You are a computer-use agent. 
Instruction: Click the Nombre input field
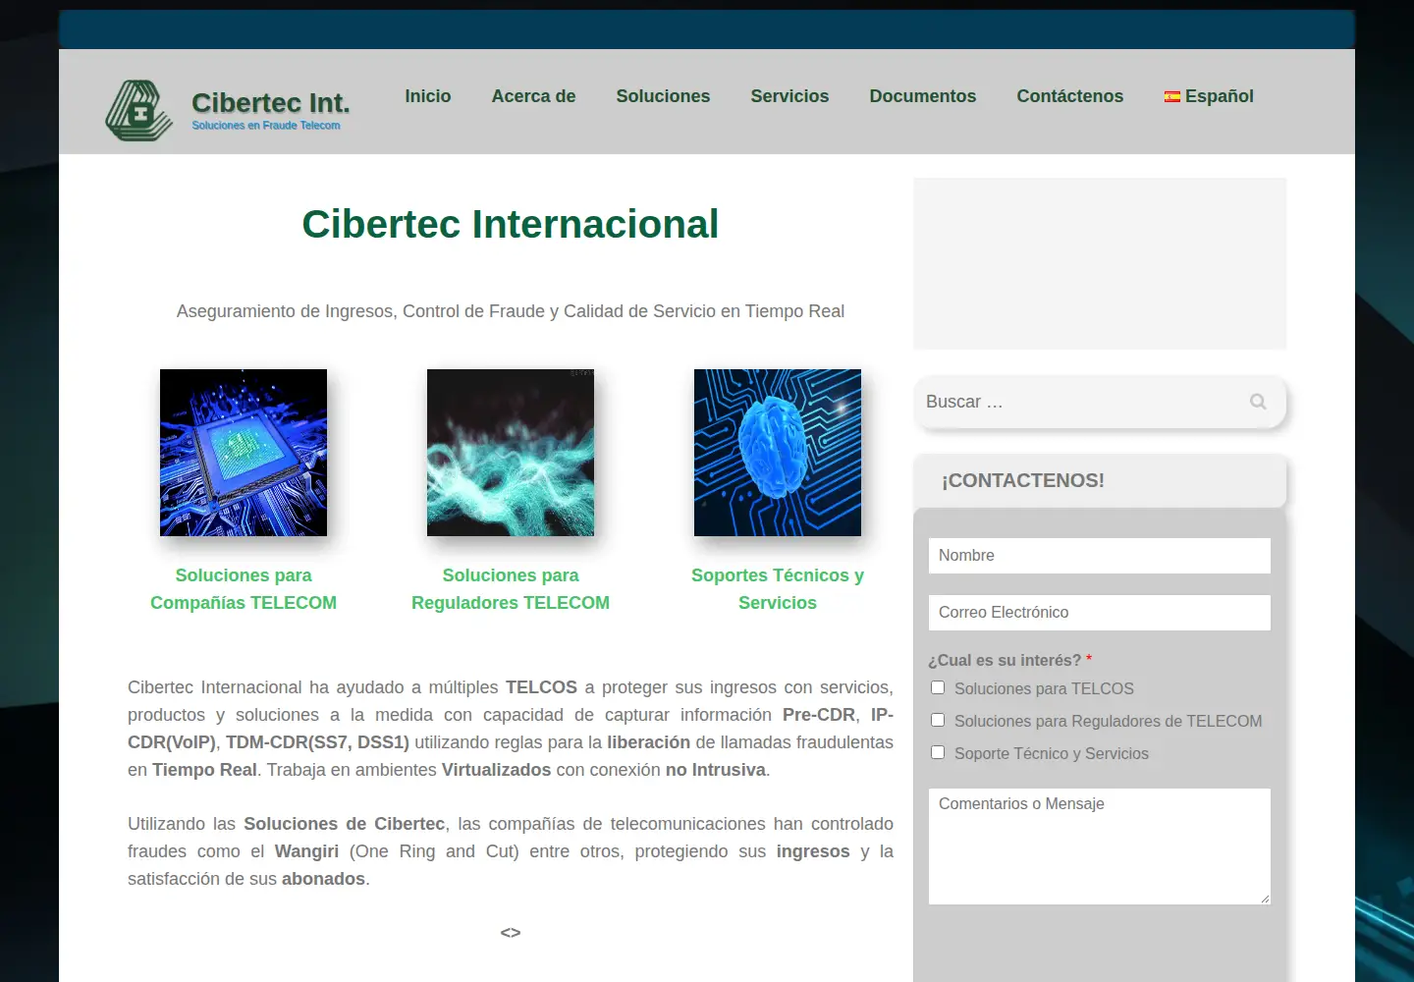pos(1100,556)
